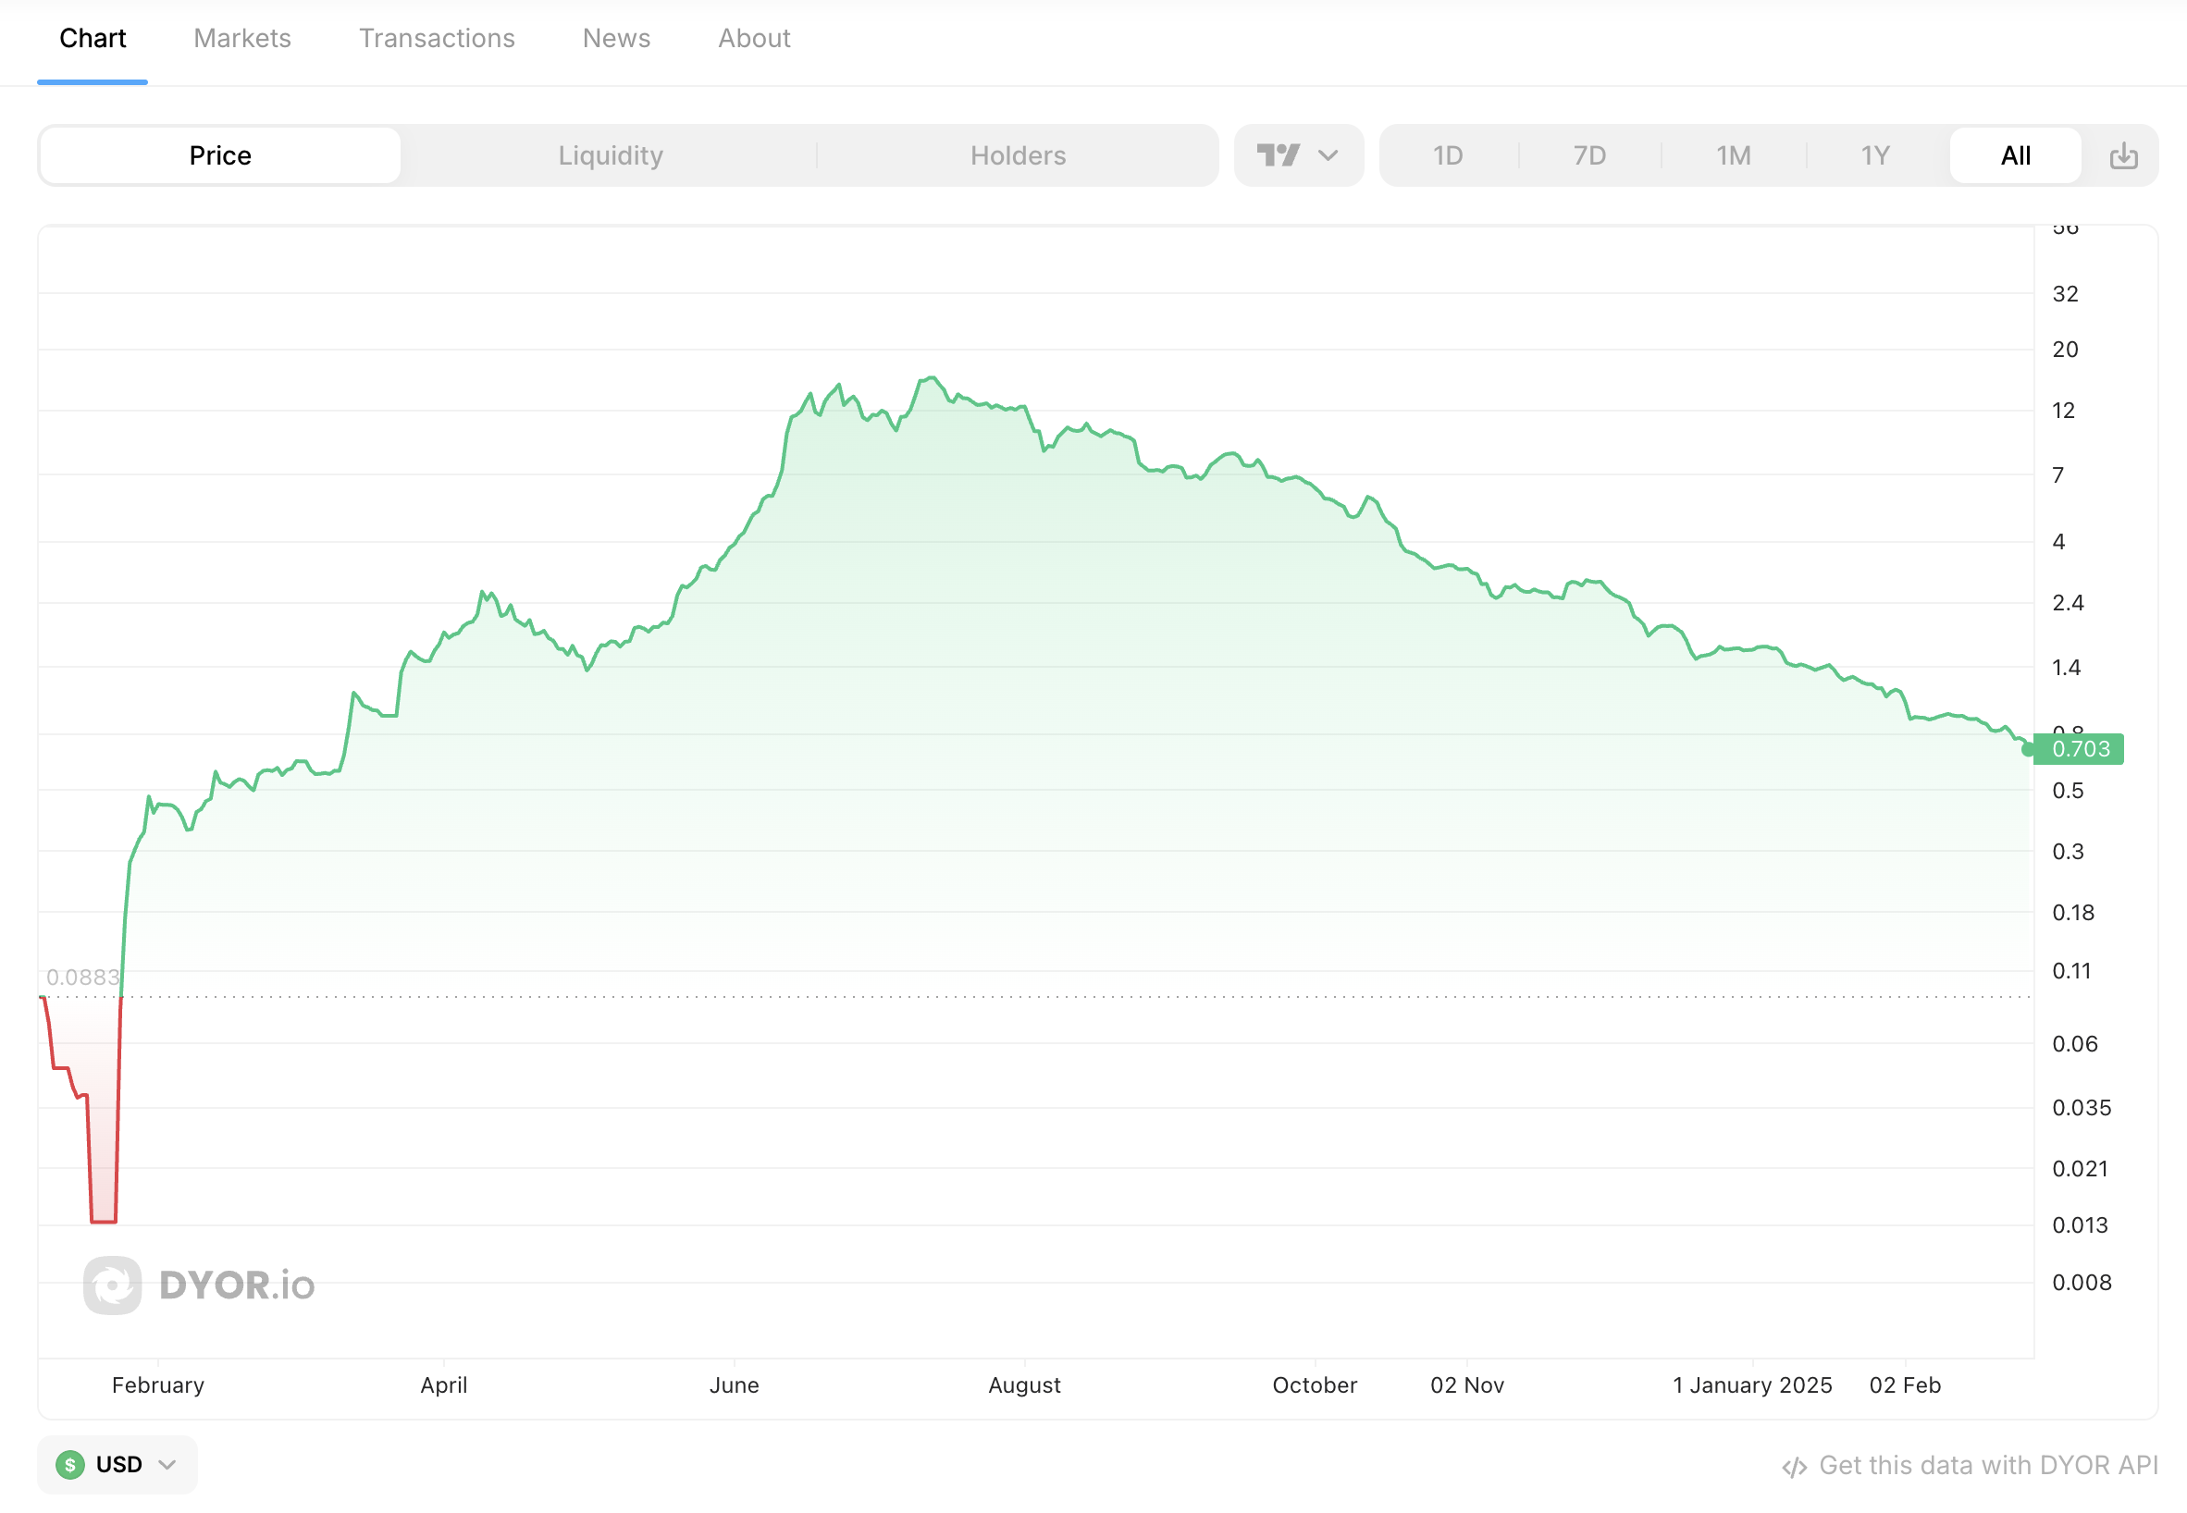Click the June axis label
The width and height of the screenshot is (2187, 1513).
pos(734,1385)
